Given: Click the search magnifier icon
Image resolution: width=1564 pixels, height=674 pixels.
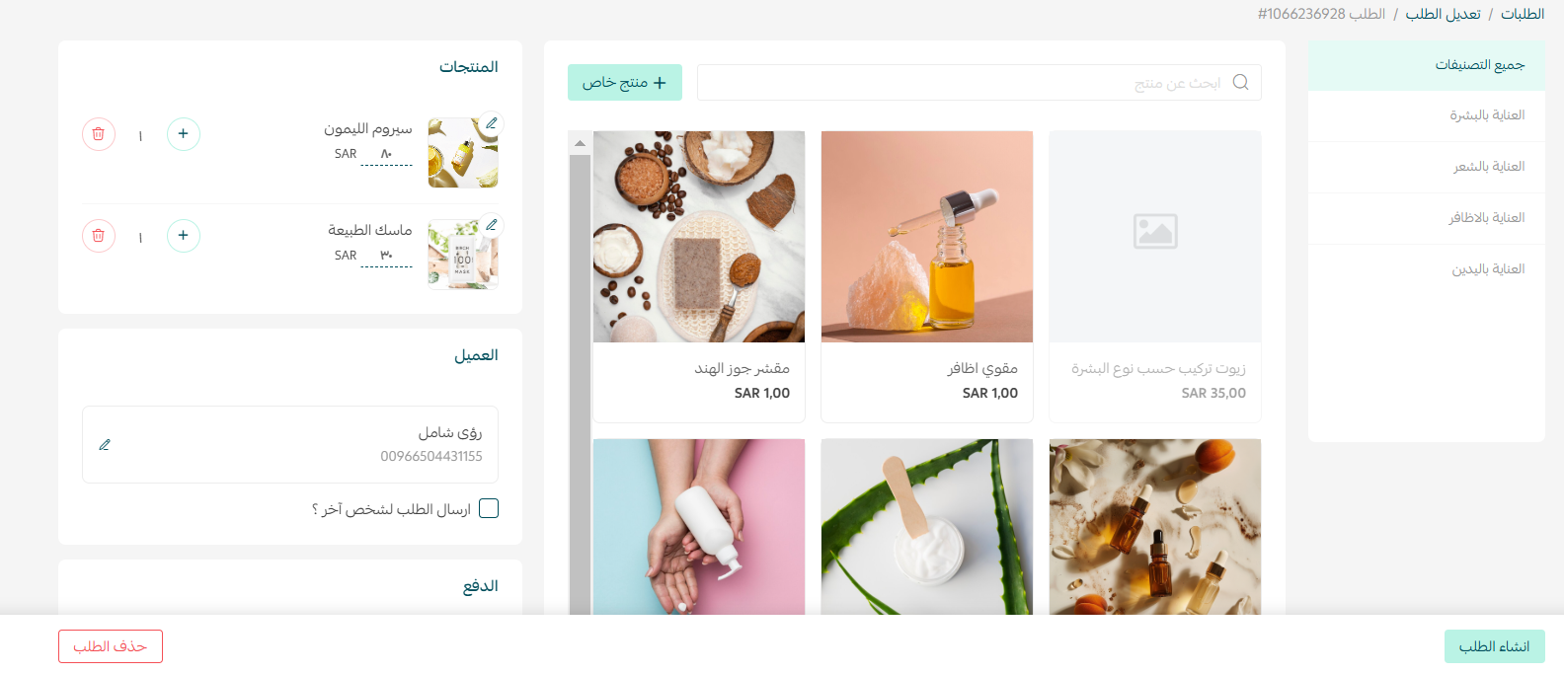Looking at the screenshot, I should click(x=1241, y=83).
